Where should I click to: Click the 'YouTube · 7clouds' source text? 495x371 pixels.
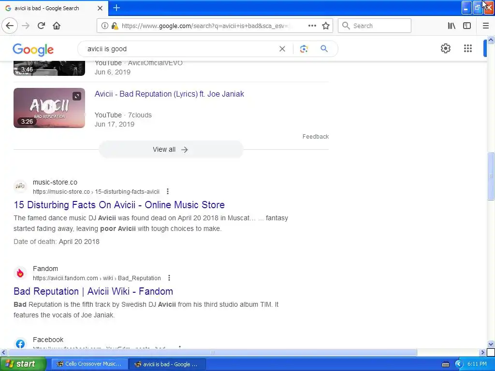123,115
